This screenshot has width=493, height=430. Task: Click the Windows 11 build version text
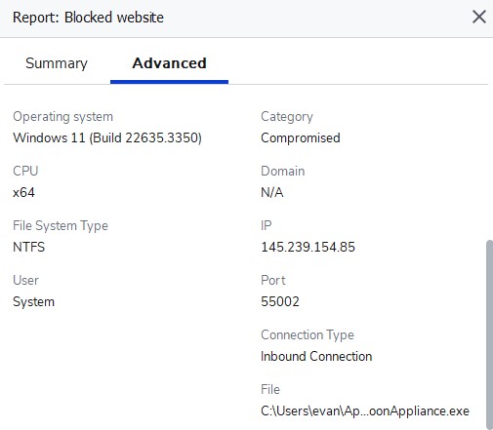tap(107, 137)
